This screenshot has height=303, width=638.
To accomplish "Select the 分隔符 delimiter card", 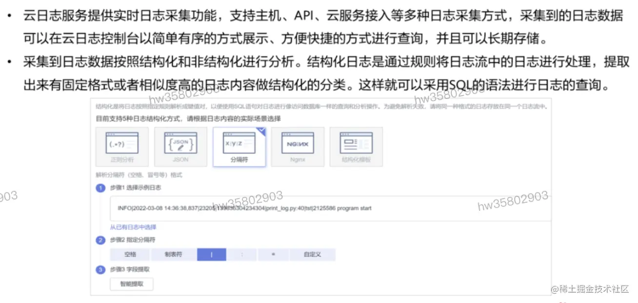I will [239, 147].
